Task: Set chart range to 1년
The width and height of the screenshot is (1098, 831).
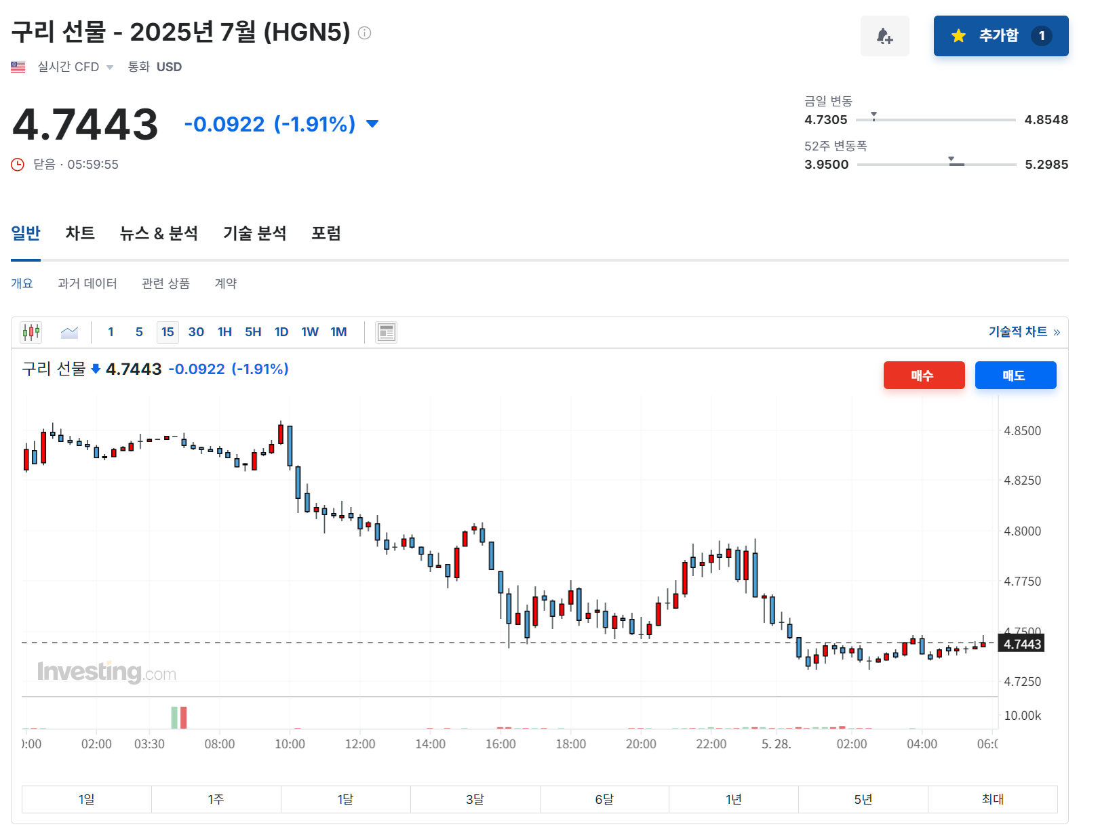Action: pos(734,800)
